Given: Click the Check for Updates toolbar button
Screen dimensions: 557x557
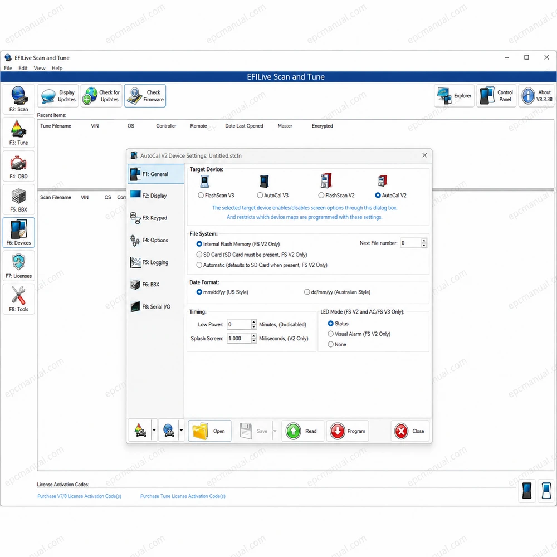Looking at the screenshot, I should point(101,96).
